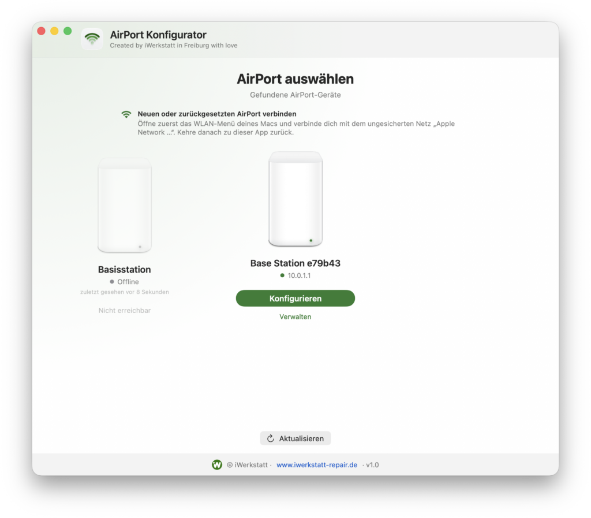Click the Base Station e79b43 name
This screenshot has height=518, width=591.
click(x=295, y=263)
